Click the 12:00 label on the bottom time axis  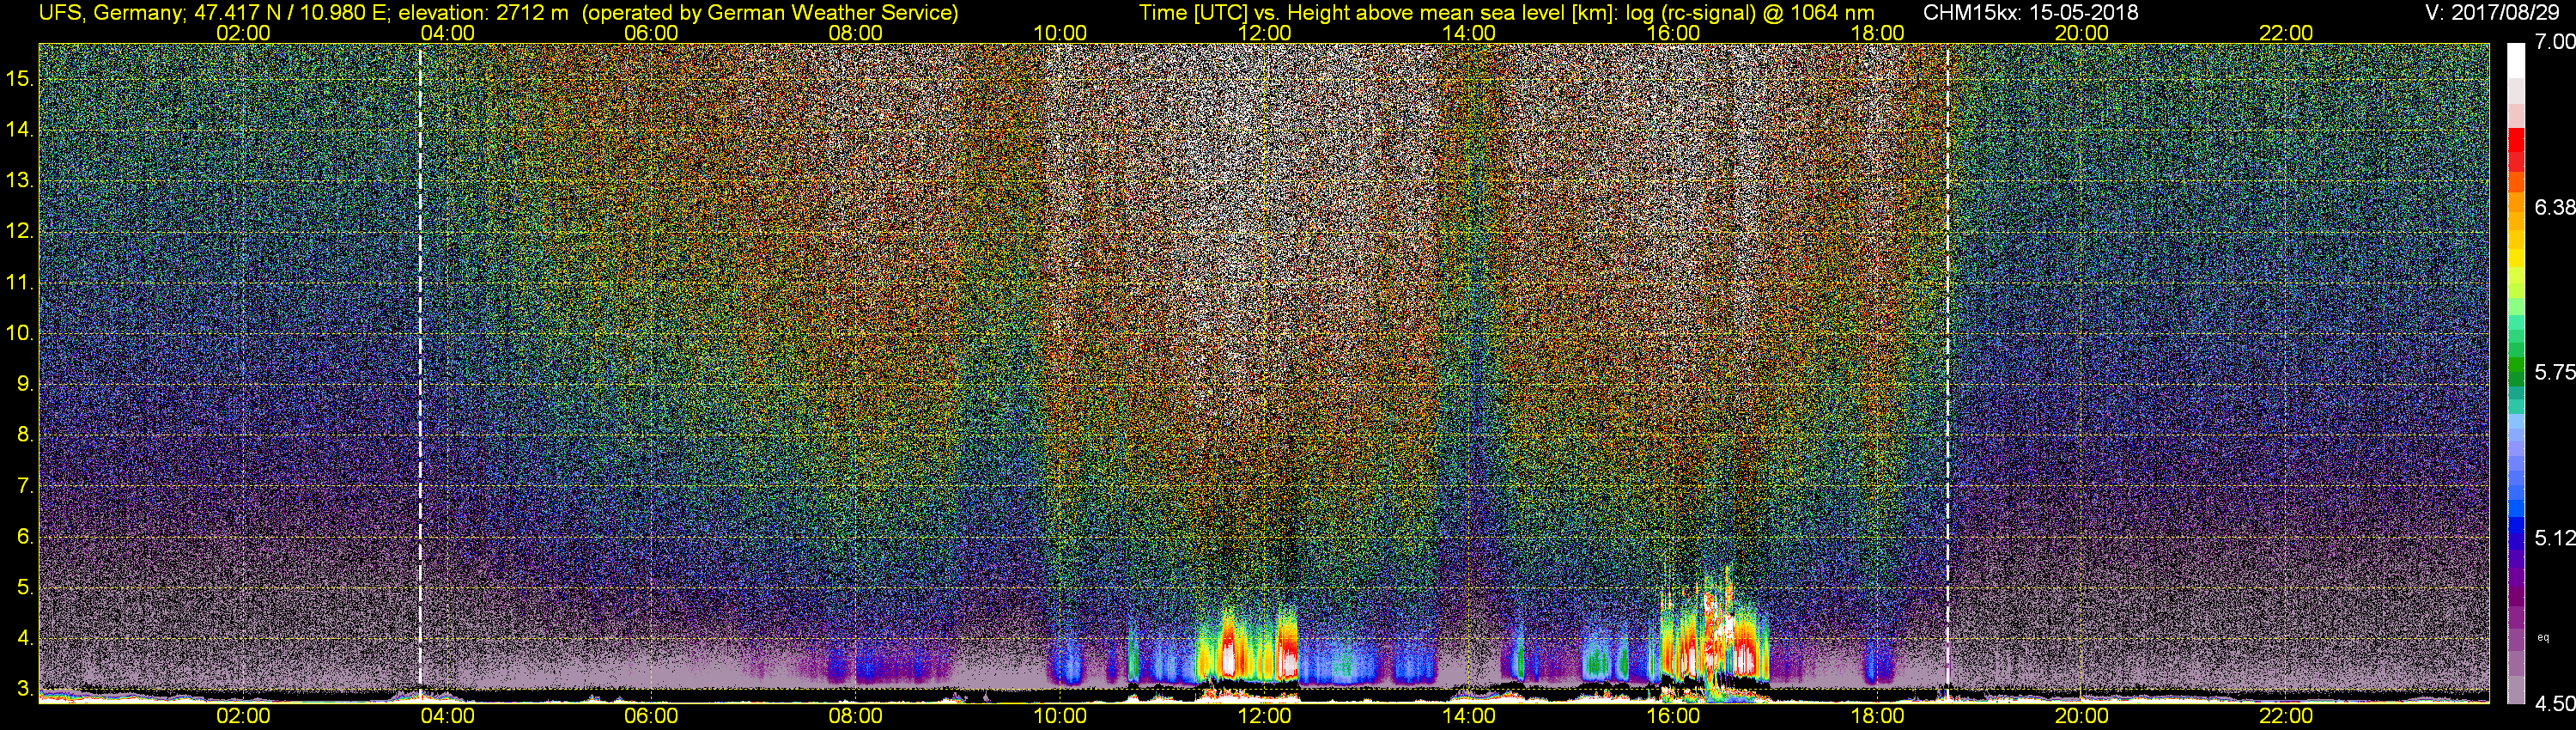coord(1264,716)
